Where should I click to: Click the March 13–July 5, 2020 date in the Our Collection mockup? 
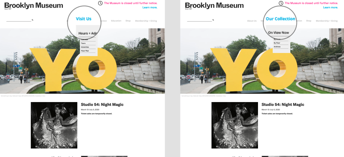(271, 110)
